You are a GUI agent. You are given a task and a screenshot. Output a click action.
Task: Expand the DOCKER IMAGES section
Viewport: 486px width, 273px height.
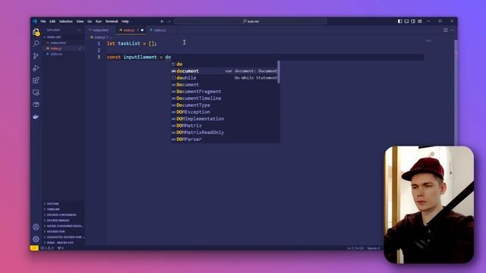click(x=63, y=221)
